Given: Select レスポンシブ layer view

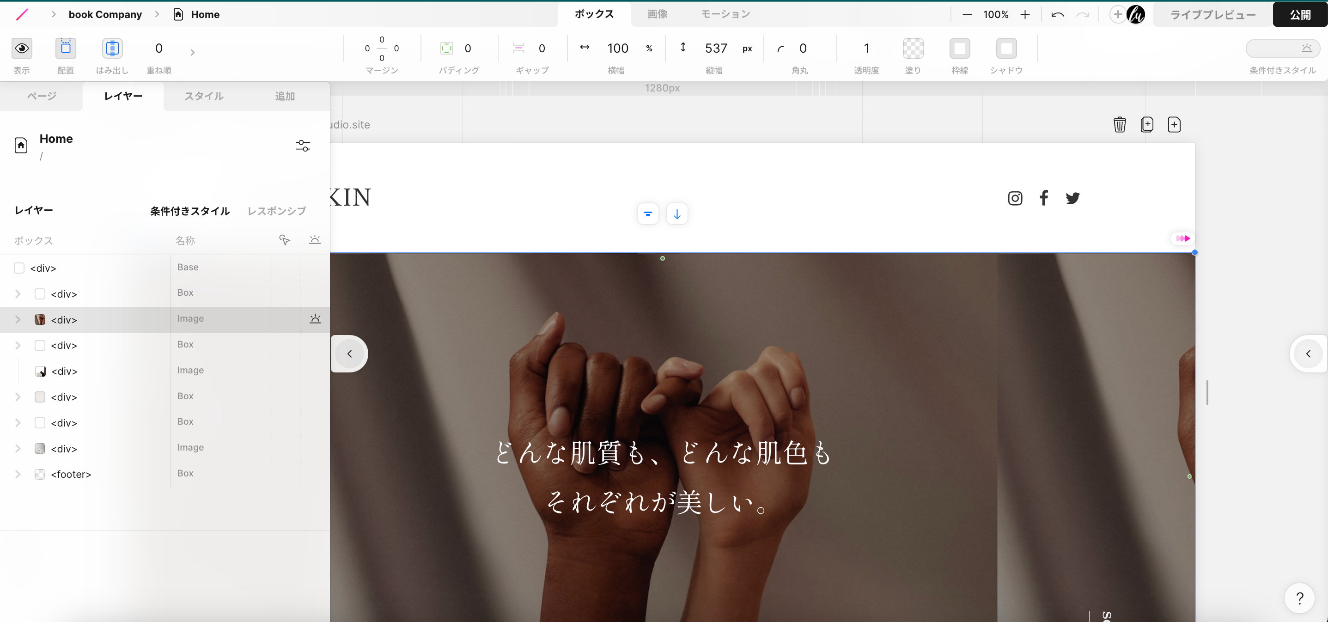Looking at the screenshot, I should click(277, 211).
